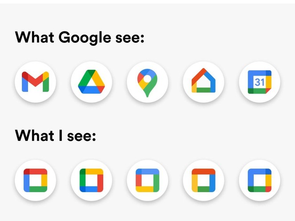Click the green right leg of Gmail M
The image size is (295, 221).
point(46,84)
